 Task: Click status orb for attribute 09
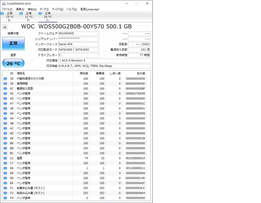[5, 84]
